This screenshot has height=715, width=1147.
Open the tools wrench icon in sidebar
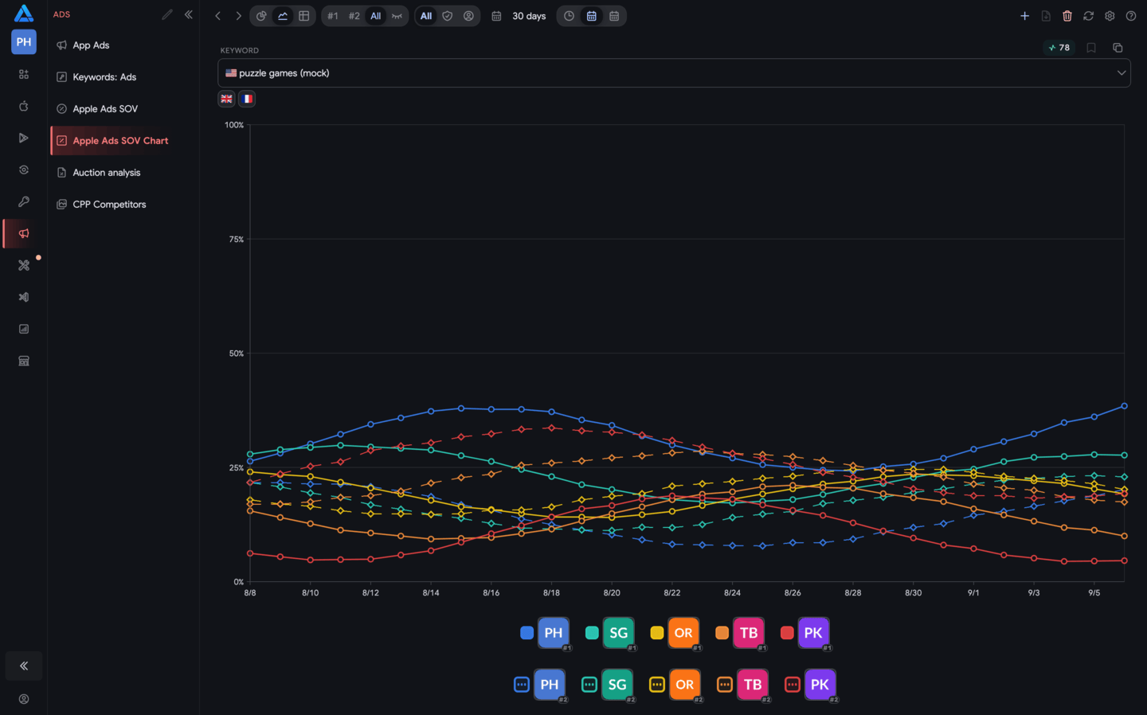tap(24, 265)
